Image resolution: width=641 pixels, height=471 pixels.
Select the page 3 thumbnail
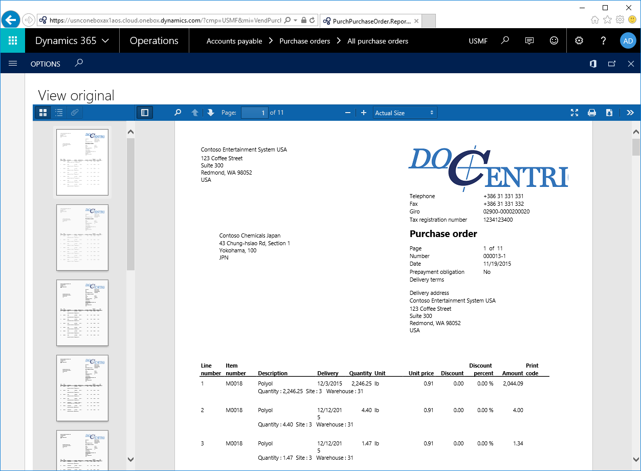pos(82,313)
